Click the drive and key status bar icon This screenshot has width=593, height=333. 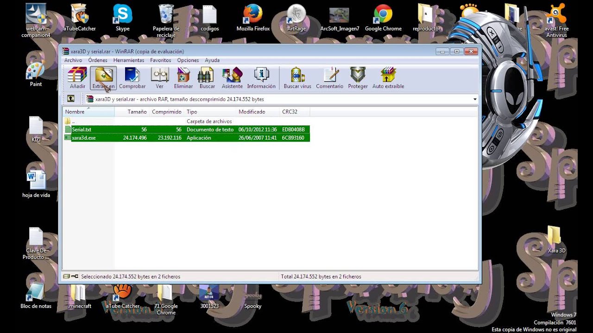[71, 277]
